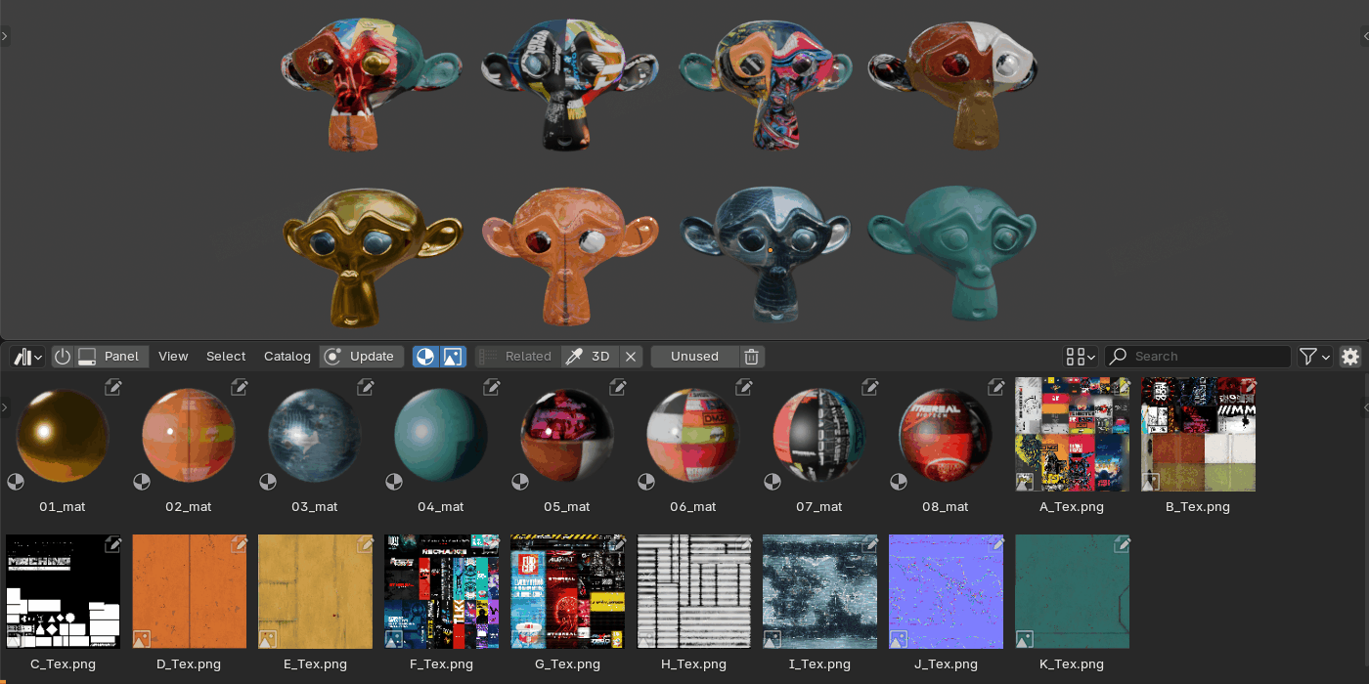Click the image type icon on J_Tex.png
The height and width of the screenshot is (684, 1369).
tap(899, 638)
